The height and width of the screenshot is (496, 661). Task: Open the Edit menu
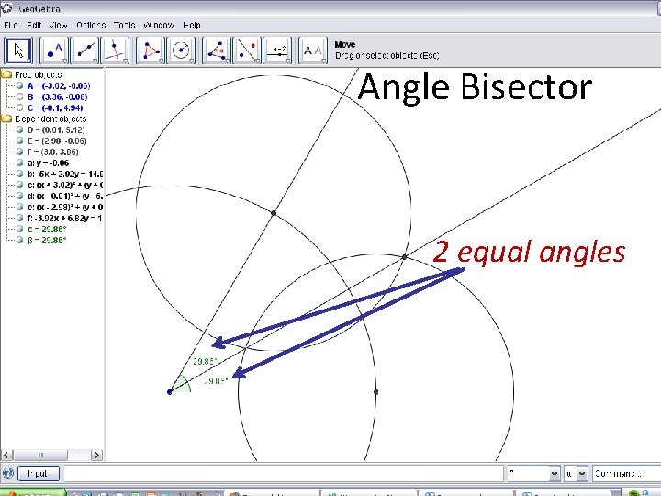pyautogui.click(x=34, y=26)
